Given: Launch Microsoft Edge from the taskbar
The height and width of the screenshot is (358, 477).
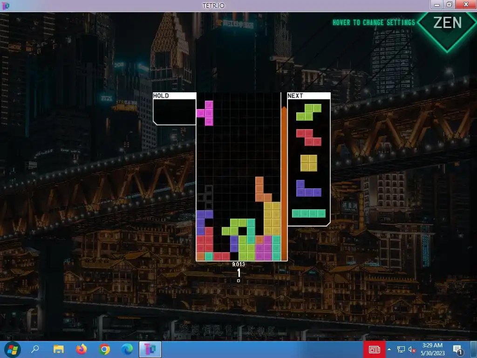Looking at the screenshot, I should (128, 350).
